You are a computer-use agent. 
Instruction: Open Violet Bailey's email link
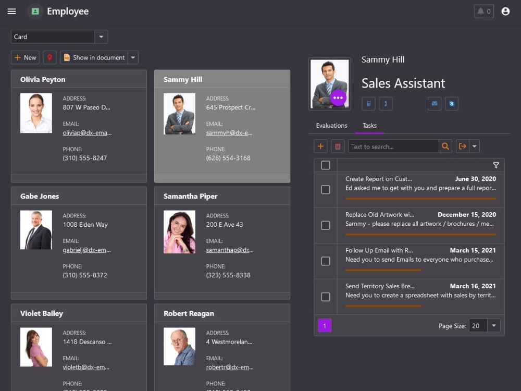(86, 367)
